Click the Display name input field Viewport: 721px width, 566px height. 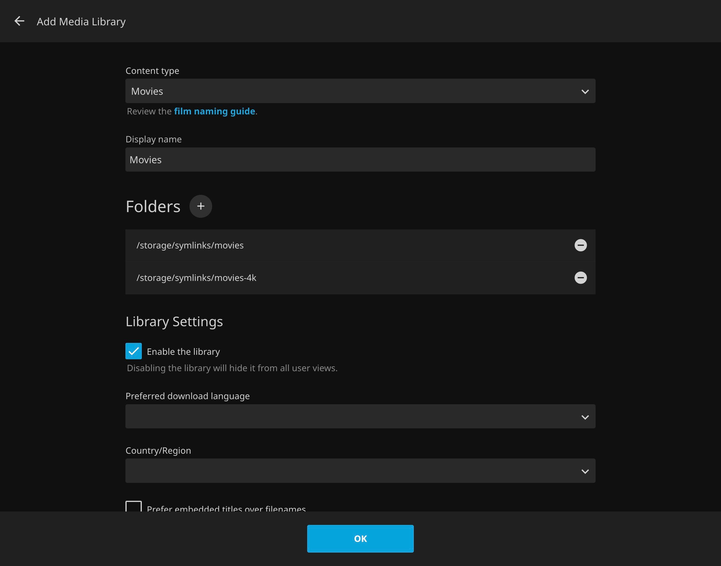point(360,160)
